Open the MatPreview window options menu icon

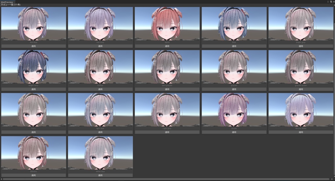(x=328, y=2)
